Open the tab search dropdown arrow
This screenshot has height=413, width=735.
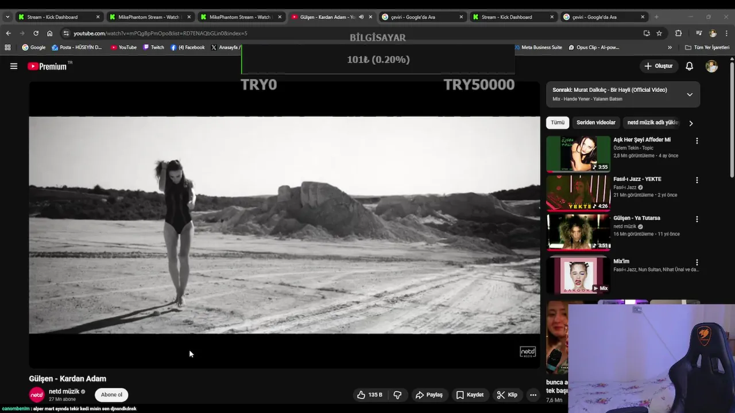click(7, 17)
